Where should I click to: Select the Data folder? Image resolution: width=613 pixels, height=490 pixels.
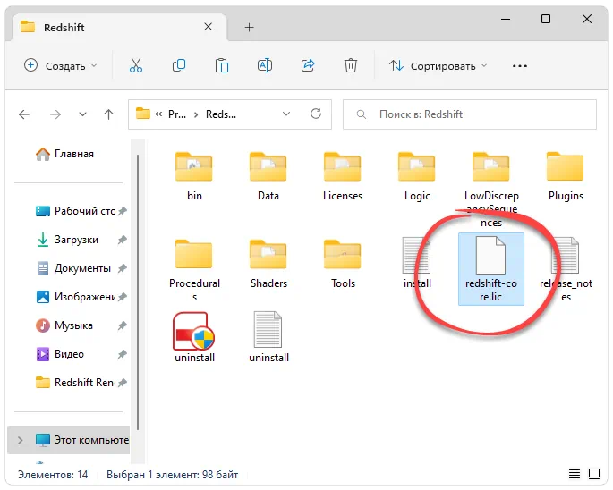coord(268,177)
